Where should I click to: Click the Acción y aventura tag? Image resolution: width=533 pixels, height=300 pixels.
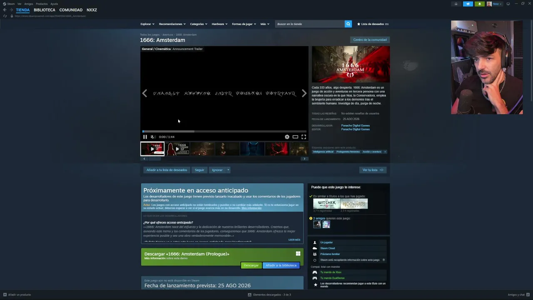[x=372, y=152]
